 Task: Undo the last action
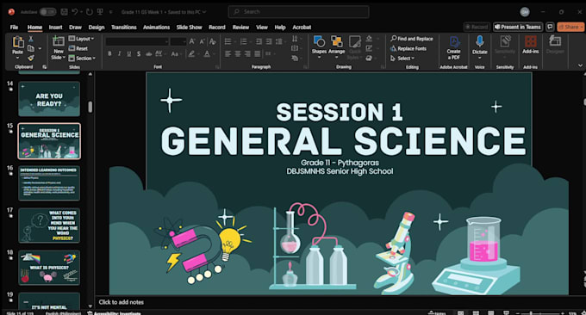tap(75, 12)
